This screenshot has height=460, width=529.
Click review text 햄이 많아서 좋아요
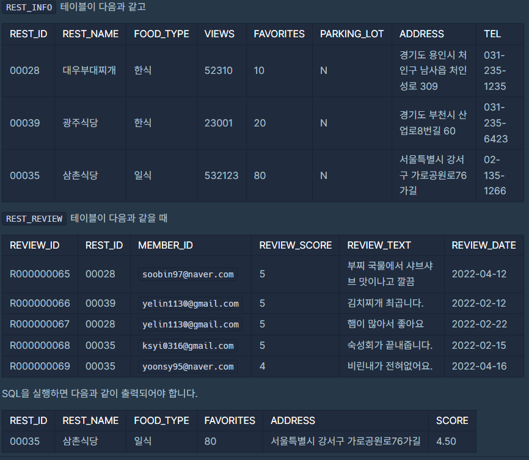click(385, 324)
